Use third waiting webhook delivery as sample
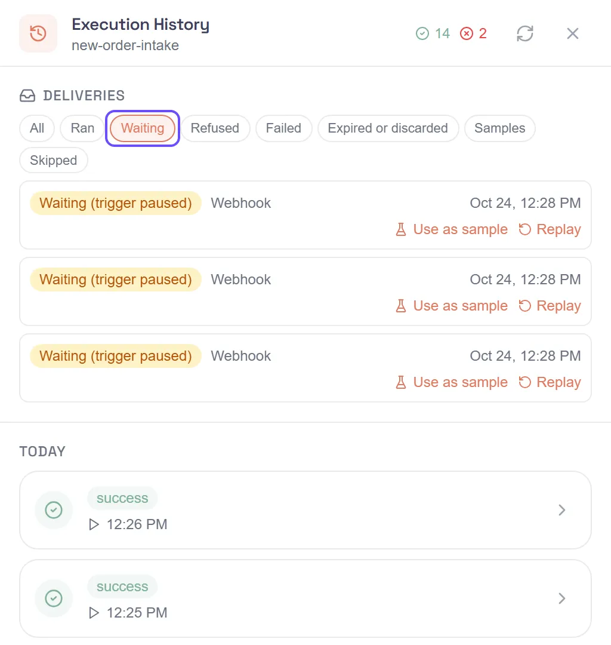The image size is (611, 645). [451, 382]
